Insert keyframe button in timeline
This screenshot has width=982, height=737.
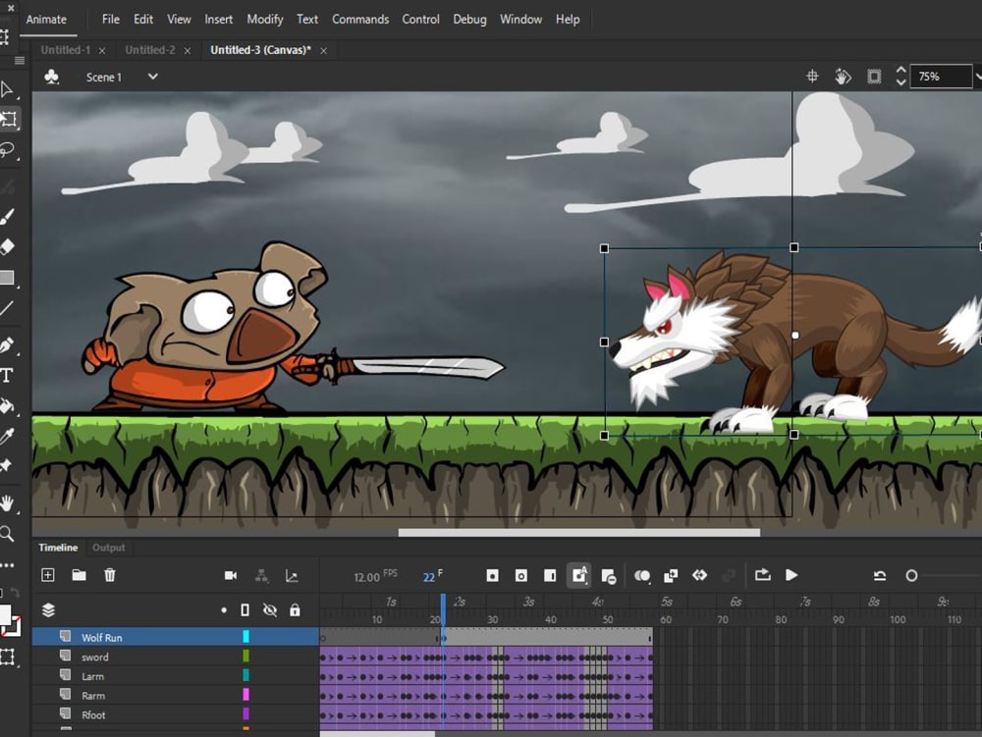coord(492,576)
